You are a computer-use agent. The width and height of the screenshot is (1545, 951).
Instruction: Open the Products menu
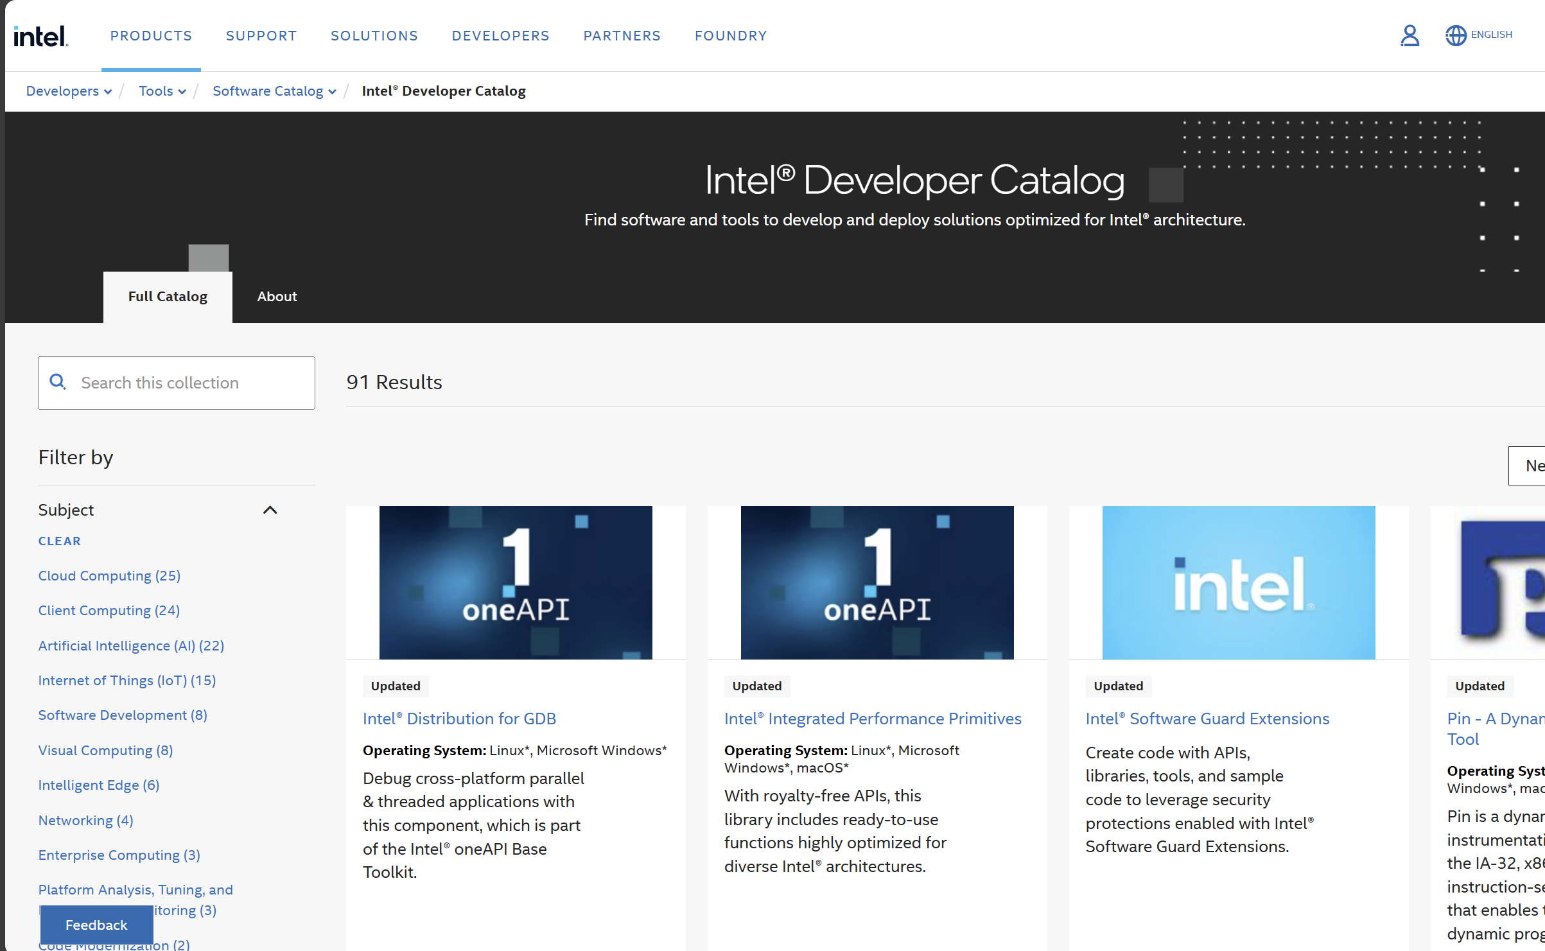[x=151, y=36]
